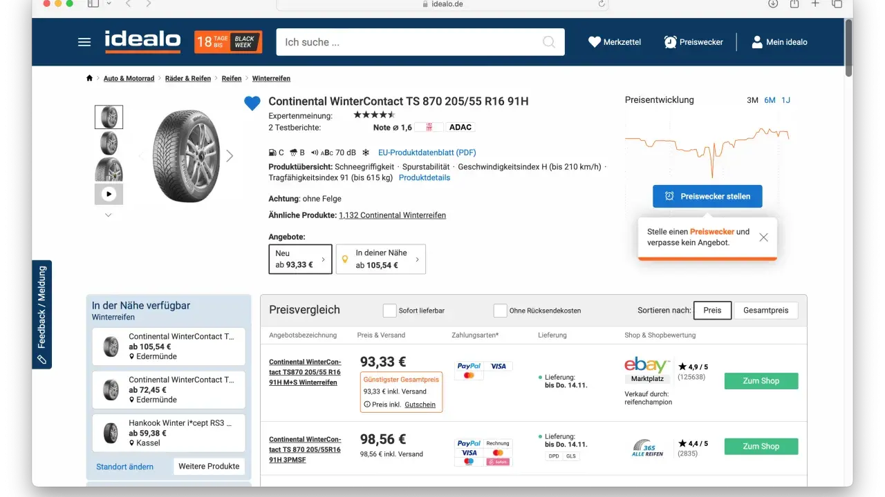Click the idealo logo

pyautogui.click(x=142, y=41)
